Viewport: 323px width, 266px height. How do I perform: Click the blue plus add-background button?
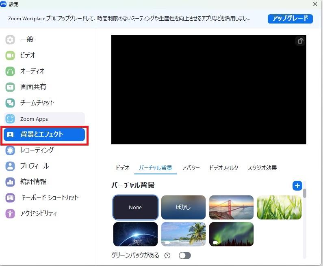click(297, 186)
